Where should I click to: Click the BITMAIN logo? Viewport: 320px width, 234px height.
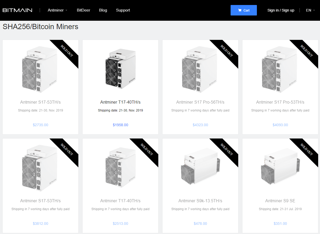tap(17, 10)
